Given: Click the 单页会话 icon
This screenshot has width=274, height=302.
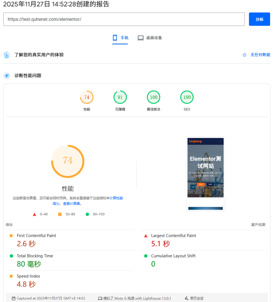Looking at the screenshot, I should click(186, 298).
